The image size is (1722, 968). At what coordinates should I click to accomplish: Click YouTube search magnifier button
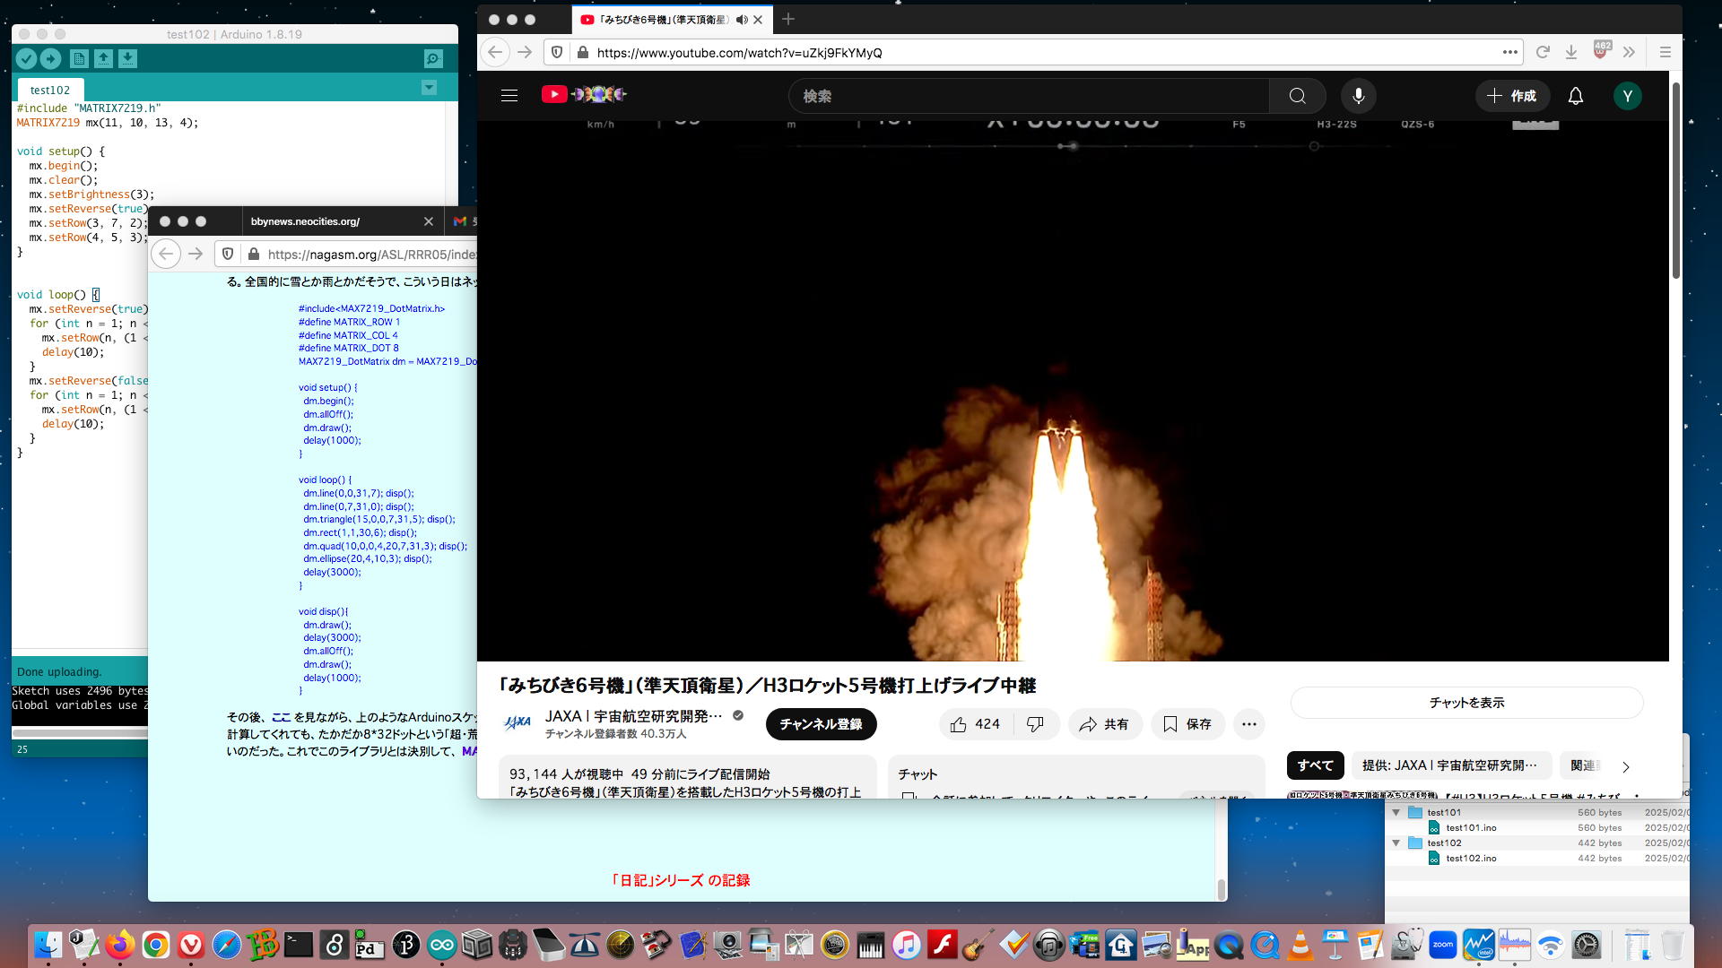(x=1297, y=96)
